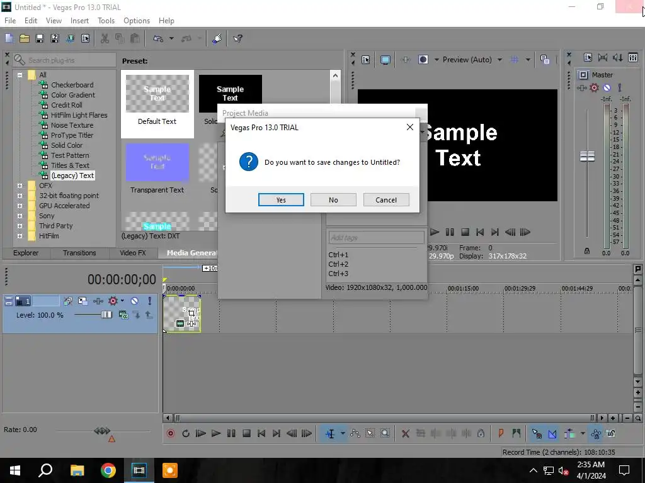Toggle Solo exclamation on video track 1
The height and width of the screenshot is (483, 645).
pos(149,301)
